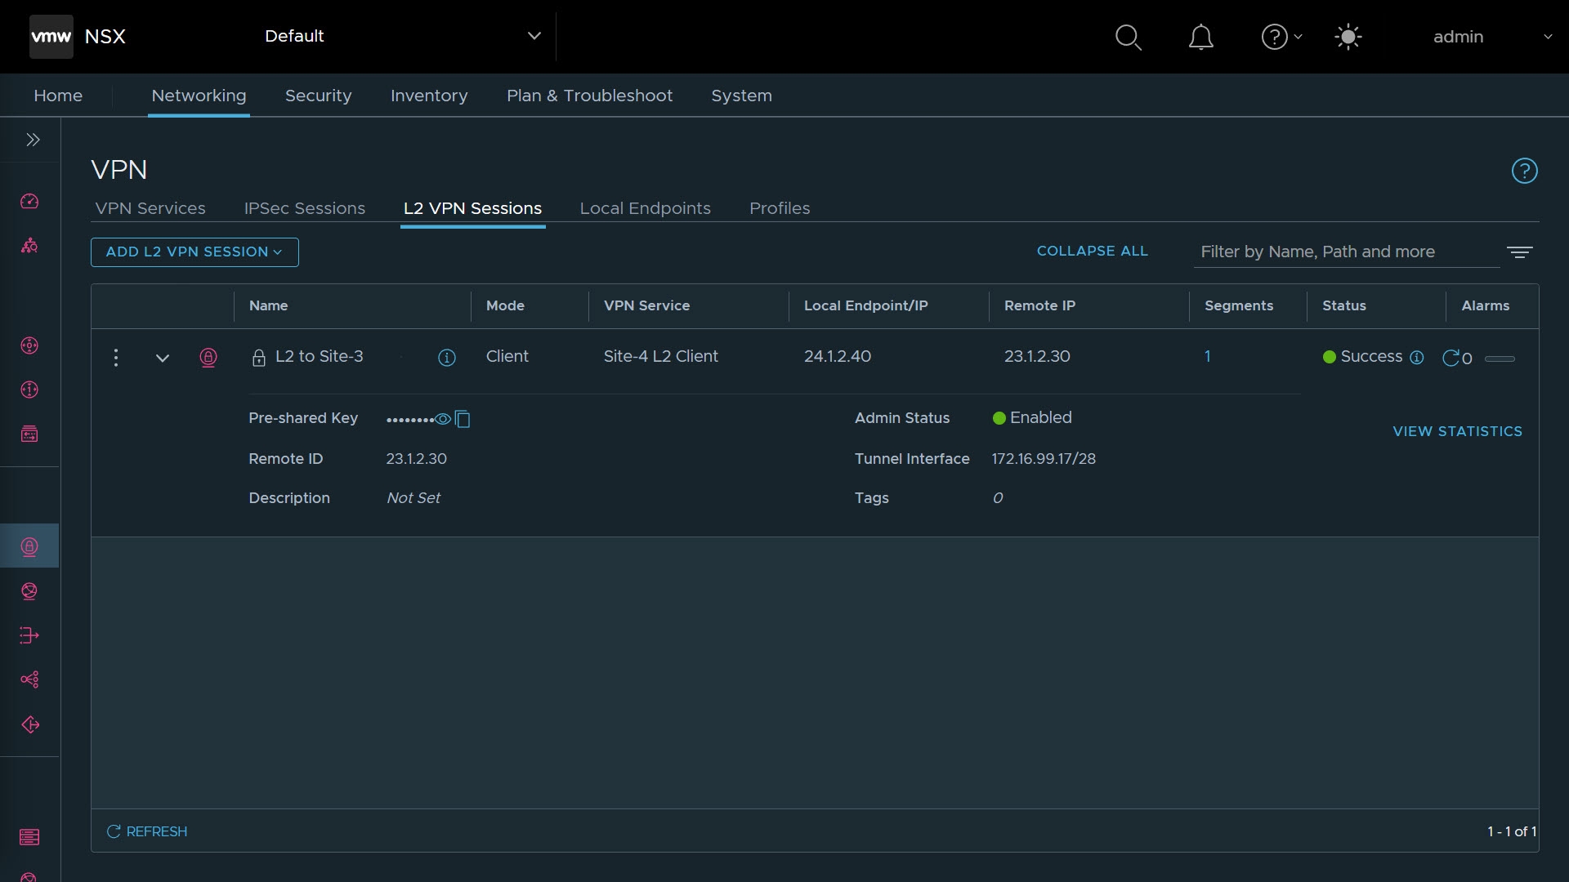Click the VIEW STATISTICS link
This screenshot has width=1569, height=882.
[1457, 431]
